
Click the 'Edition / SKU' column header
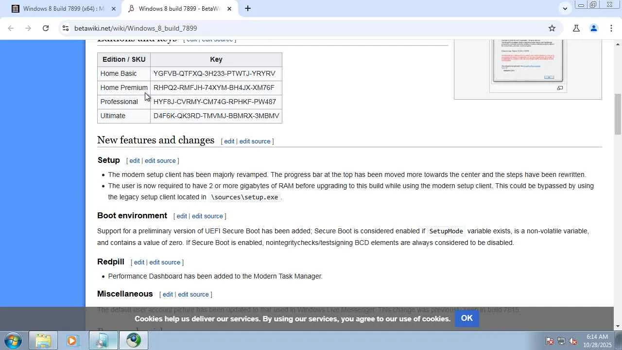tap(124, 59)
